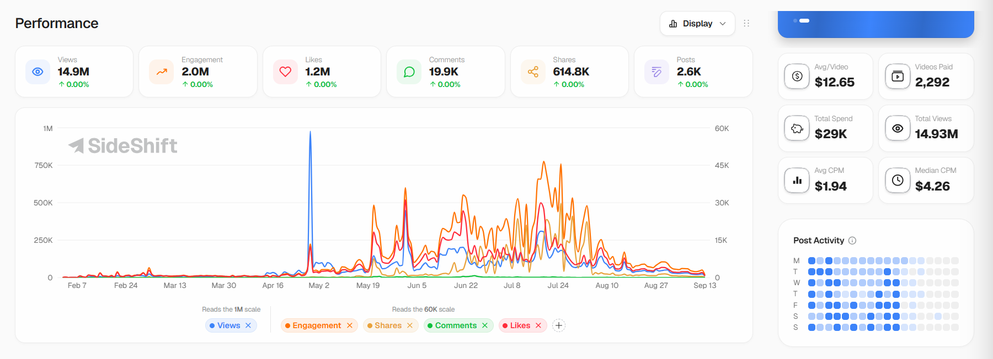The image size is (993, 359).
Task: Click the Avg CPM bar chart icon
Action: coord(797,180)
